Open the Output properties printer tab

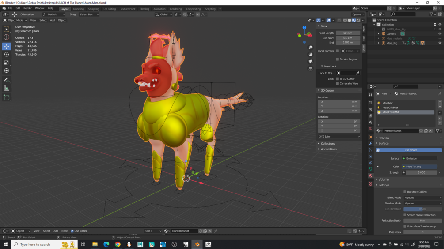tap(371, 109)
